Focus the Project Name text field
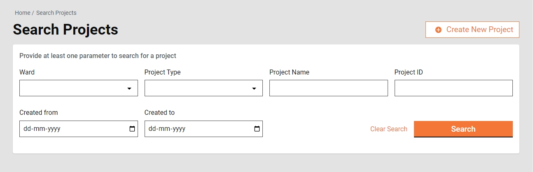Viewport: 533px width, 172px height. click(x=328, y=88)
